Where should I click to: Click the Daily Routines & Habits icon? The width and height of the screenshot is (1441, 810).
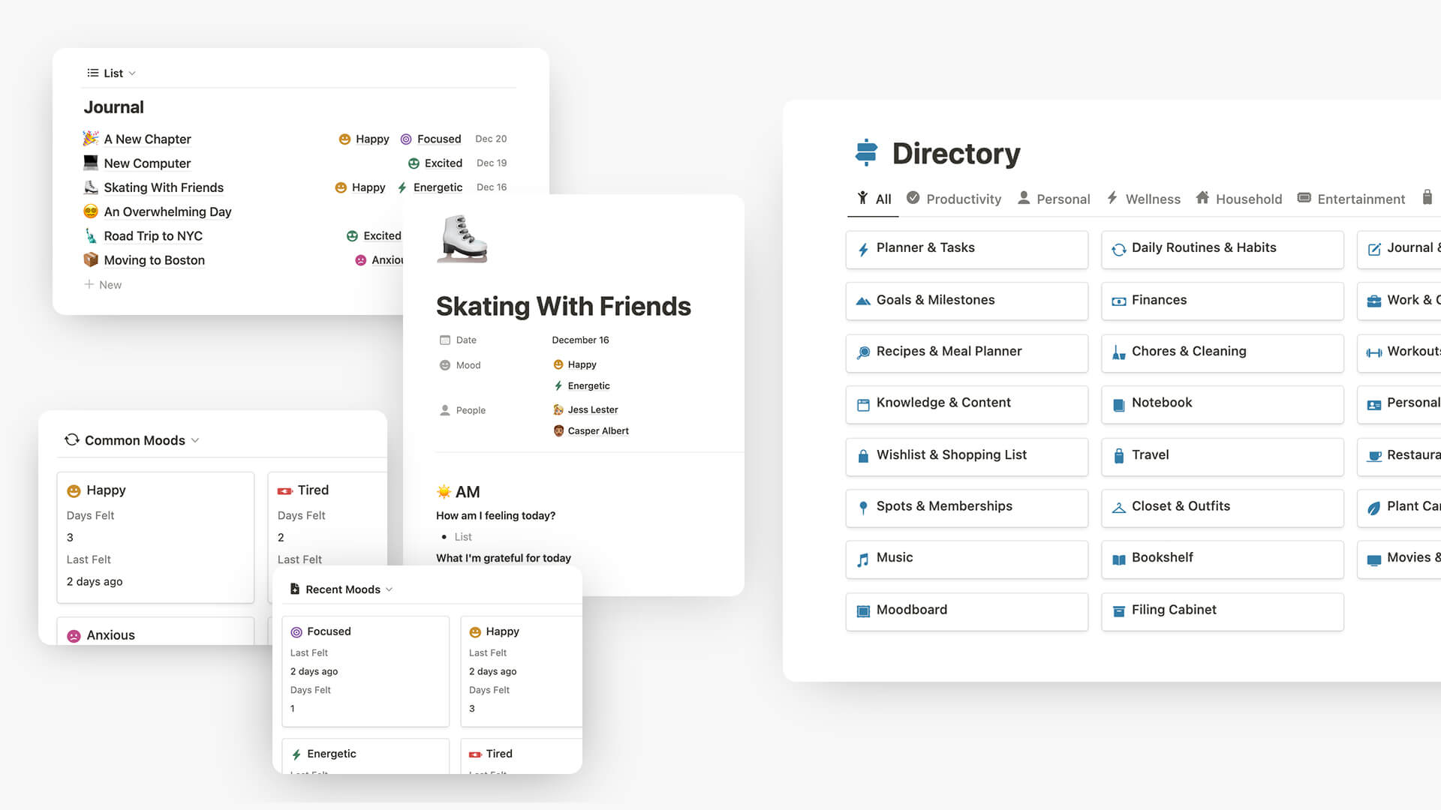1119,247
